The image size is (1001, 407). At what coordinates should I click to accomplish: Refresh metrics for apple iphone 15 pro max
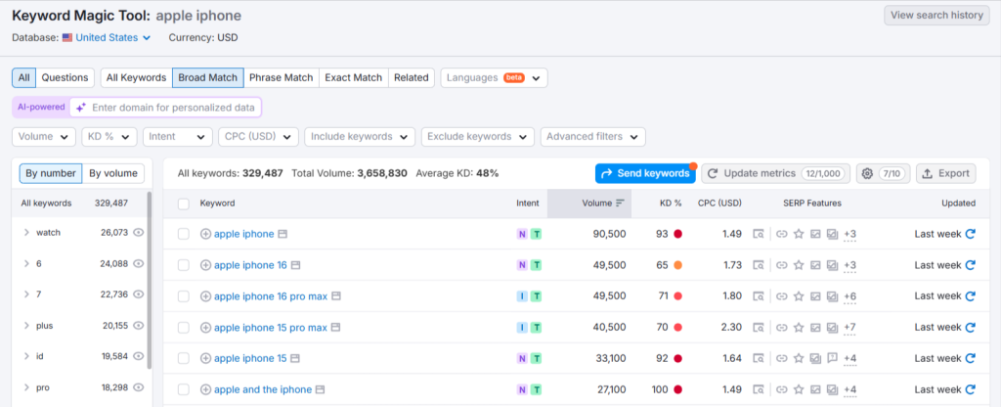click(x=971, y=327)
